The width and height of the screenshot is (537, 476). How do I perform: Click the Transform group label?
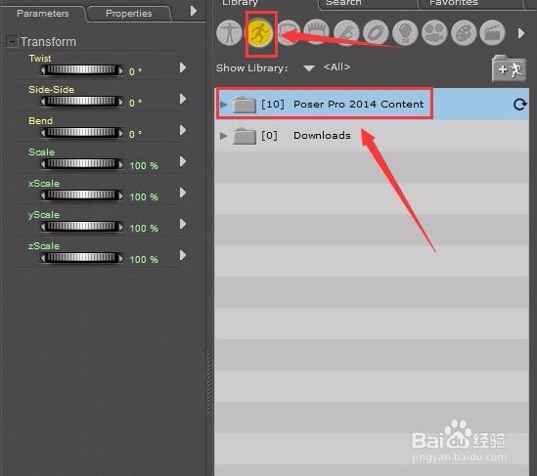48,42
